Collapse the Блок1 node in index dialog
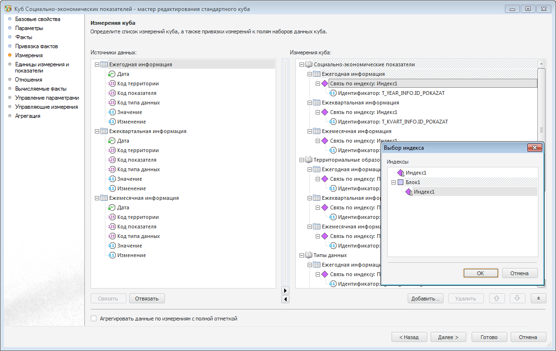Screen dimensions: 556x351 (x=394, y=182)
